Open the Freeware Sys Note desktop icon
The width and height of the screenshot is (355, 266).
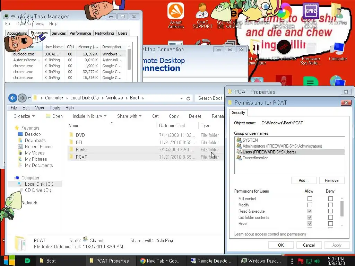pos(311,54)
